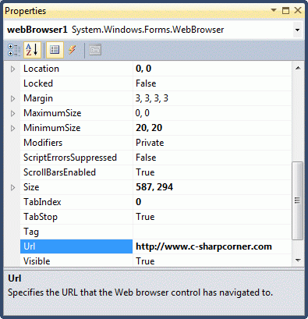Viewport: 308px width, 319px height.
Task: Select the ScriptErrorsSuppressed property name
Action: coord(70,158)
